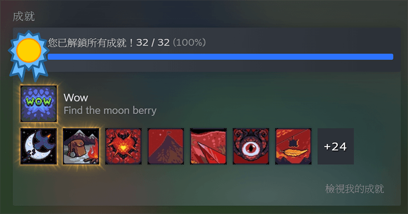This screenshot has height=214, width=408.
Task: Select the golden feather gondola achievement icon
Action: click(x=293, y=146)
